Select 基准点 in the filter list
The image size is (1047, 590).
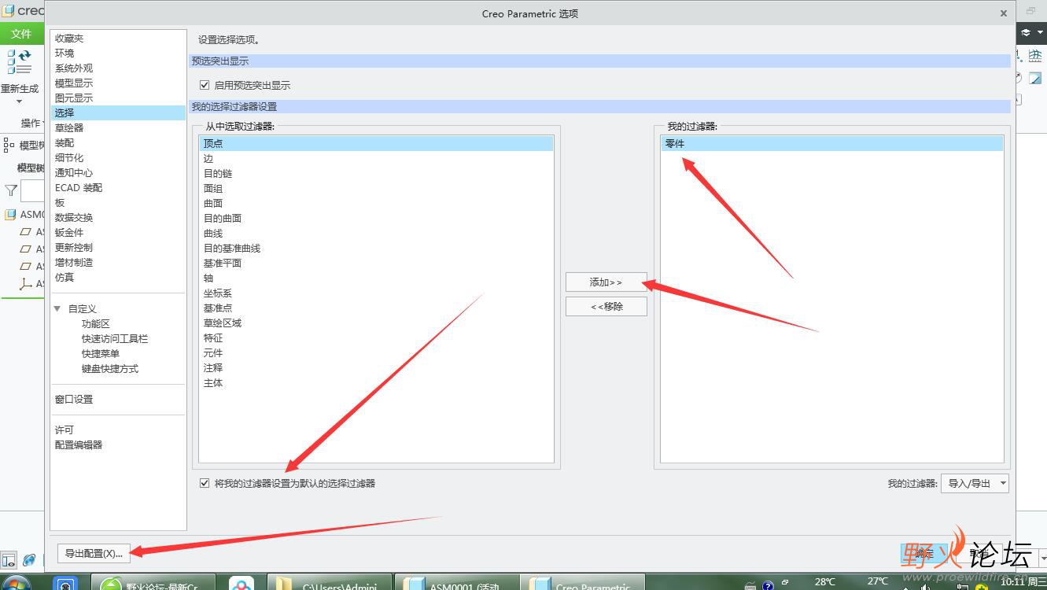pos(376,308)
